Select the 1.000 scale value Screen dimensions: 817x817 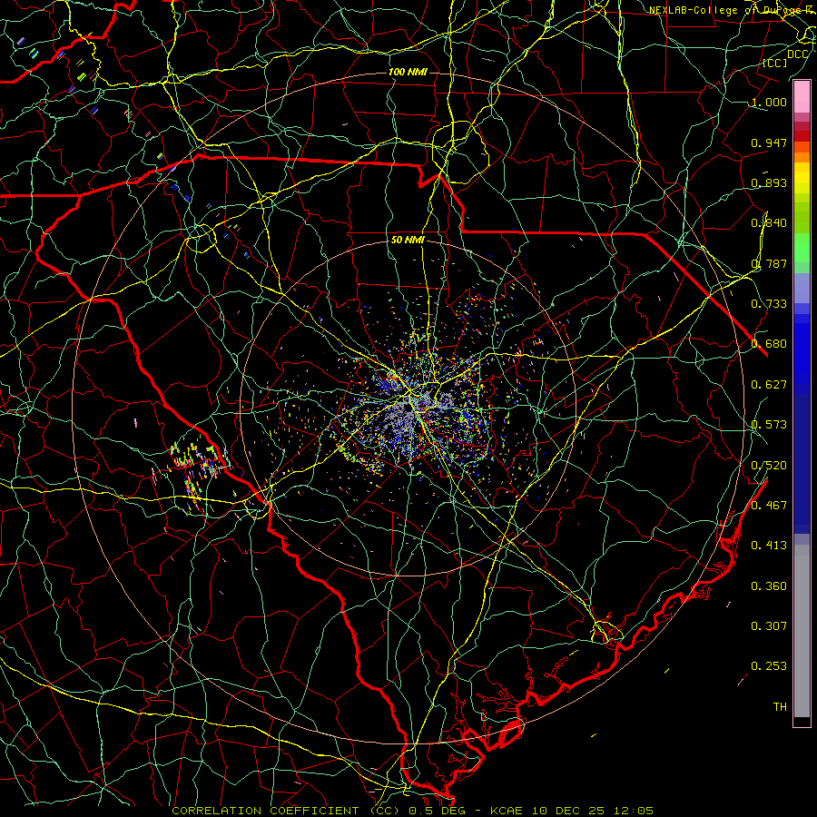coord(769,102)
